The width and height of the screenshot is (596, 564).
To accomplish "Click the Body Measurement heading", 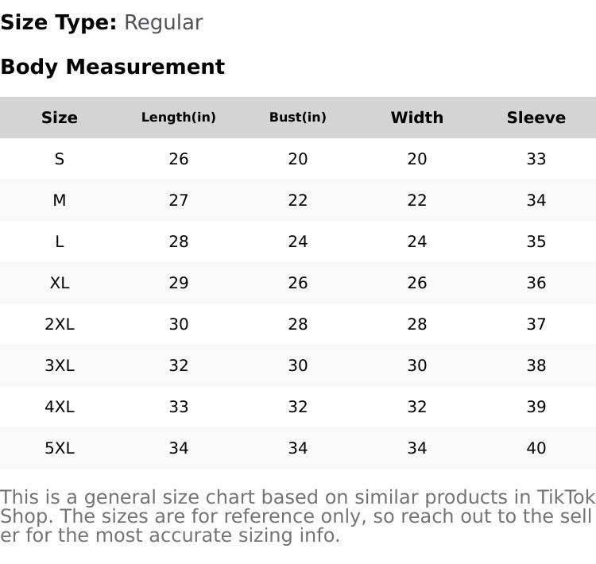I will (112, 67).
